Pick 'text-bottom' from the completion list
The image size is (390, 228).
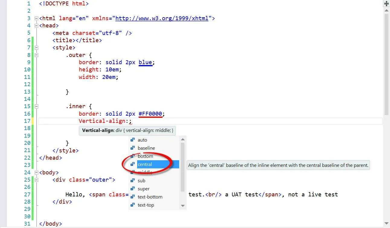coord(150,197)
